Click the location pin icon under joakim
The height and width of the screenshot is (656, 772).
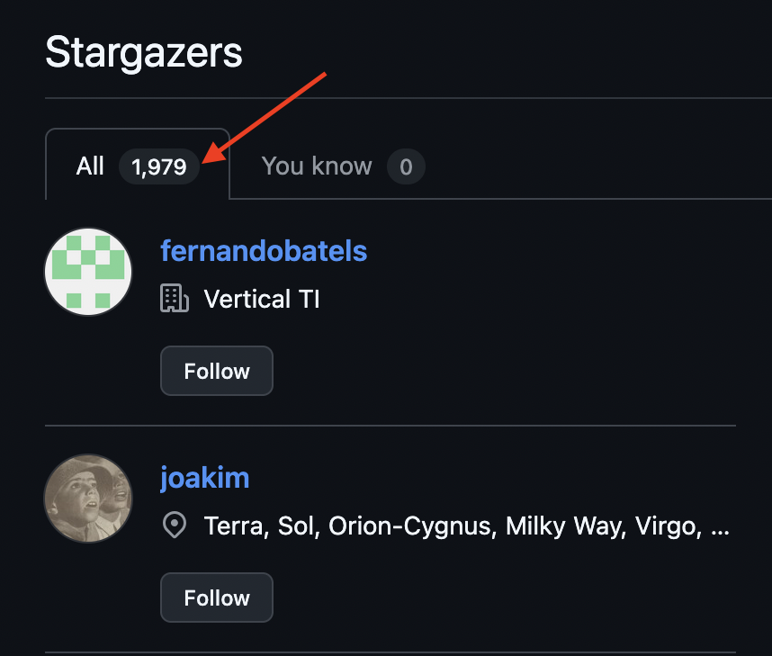pos(174,526)
